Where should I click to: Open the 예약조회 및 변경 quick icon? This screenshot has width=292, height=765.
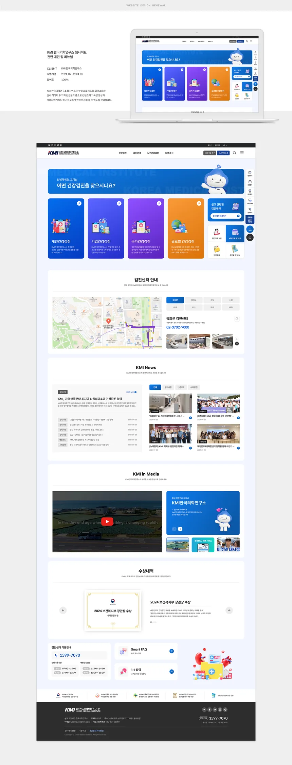[x=235, y=234]
